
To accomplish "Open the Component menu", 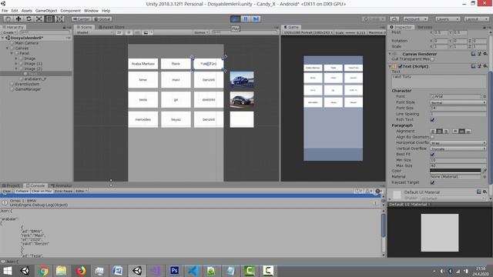I will [x=70, y=11].
